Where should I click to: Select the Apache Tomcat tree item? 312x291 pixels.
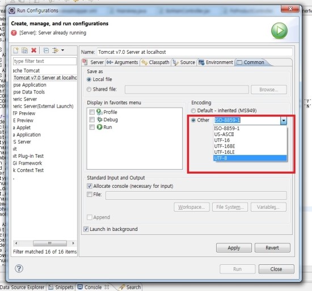[26, 70]
